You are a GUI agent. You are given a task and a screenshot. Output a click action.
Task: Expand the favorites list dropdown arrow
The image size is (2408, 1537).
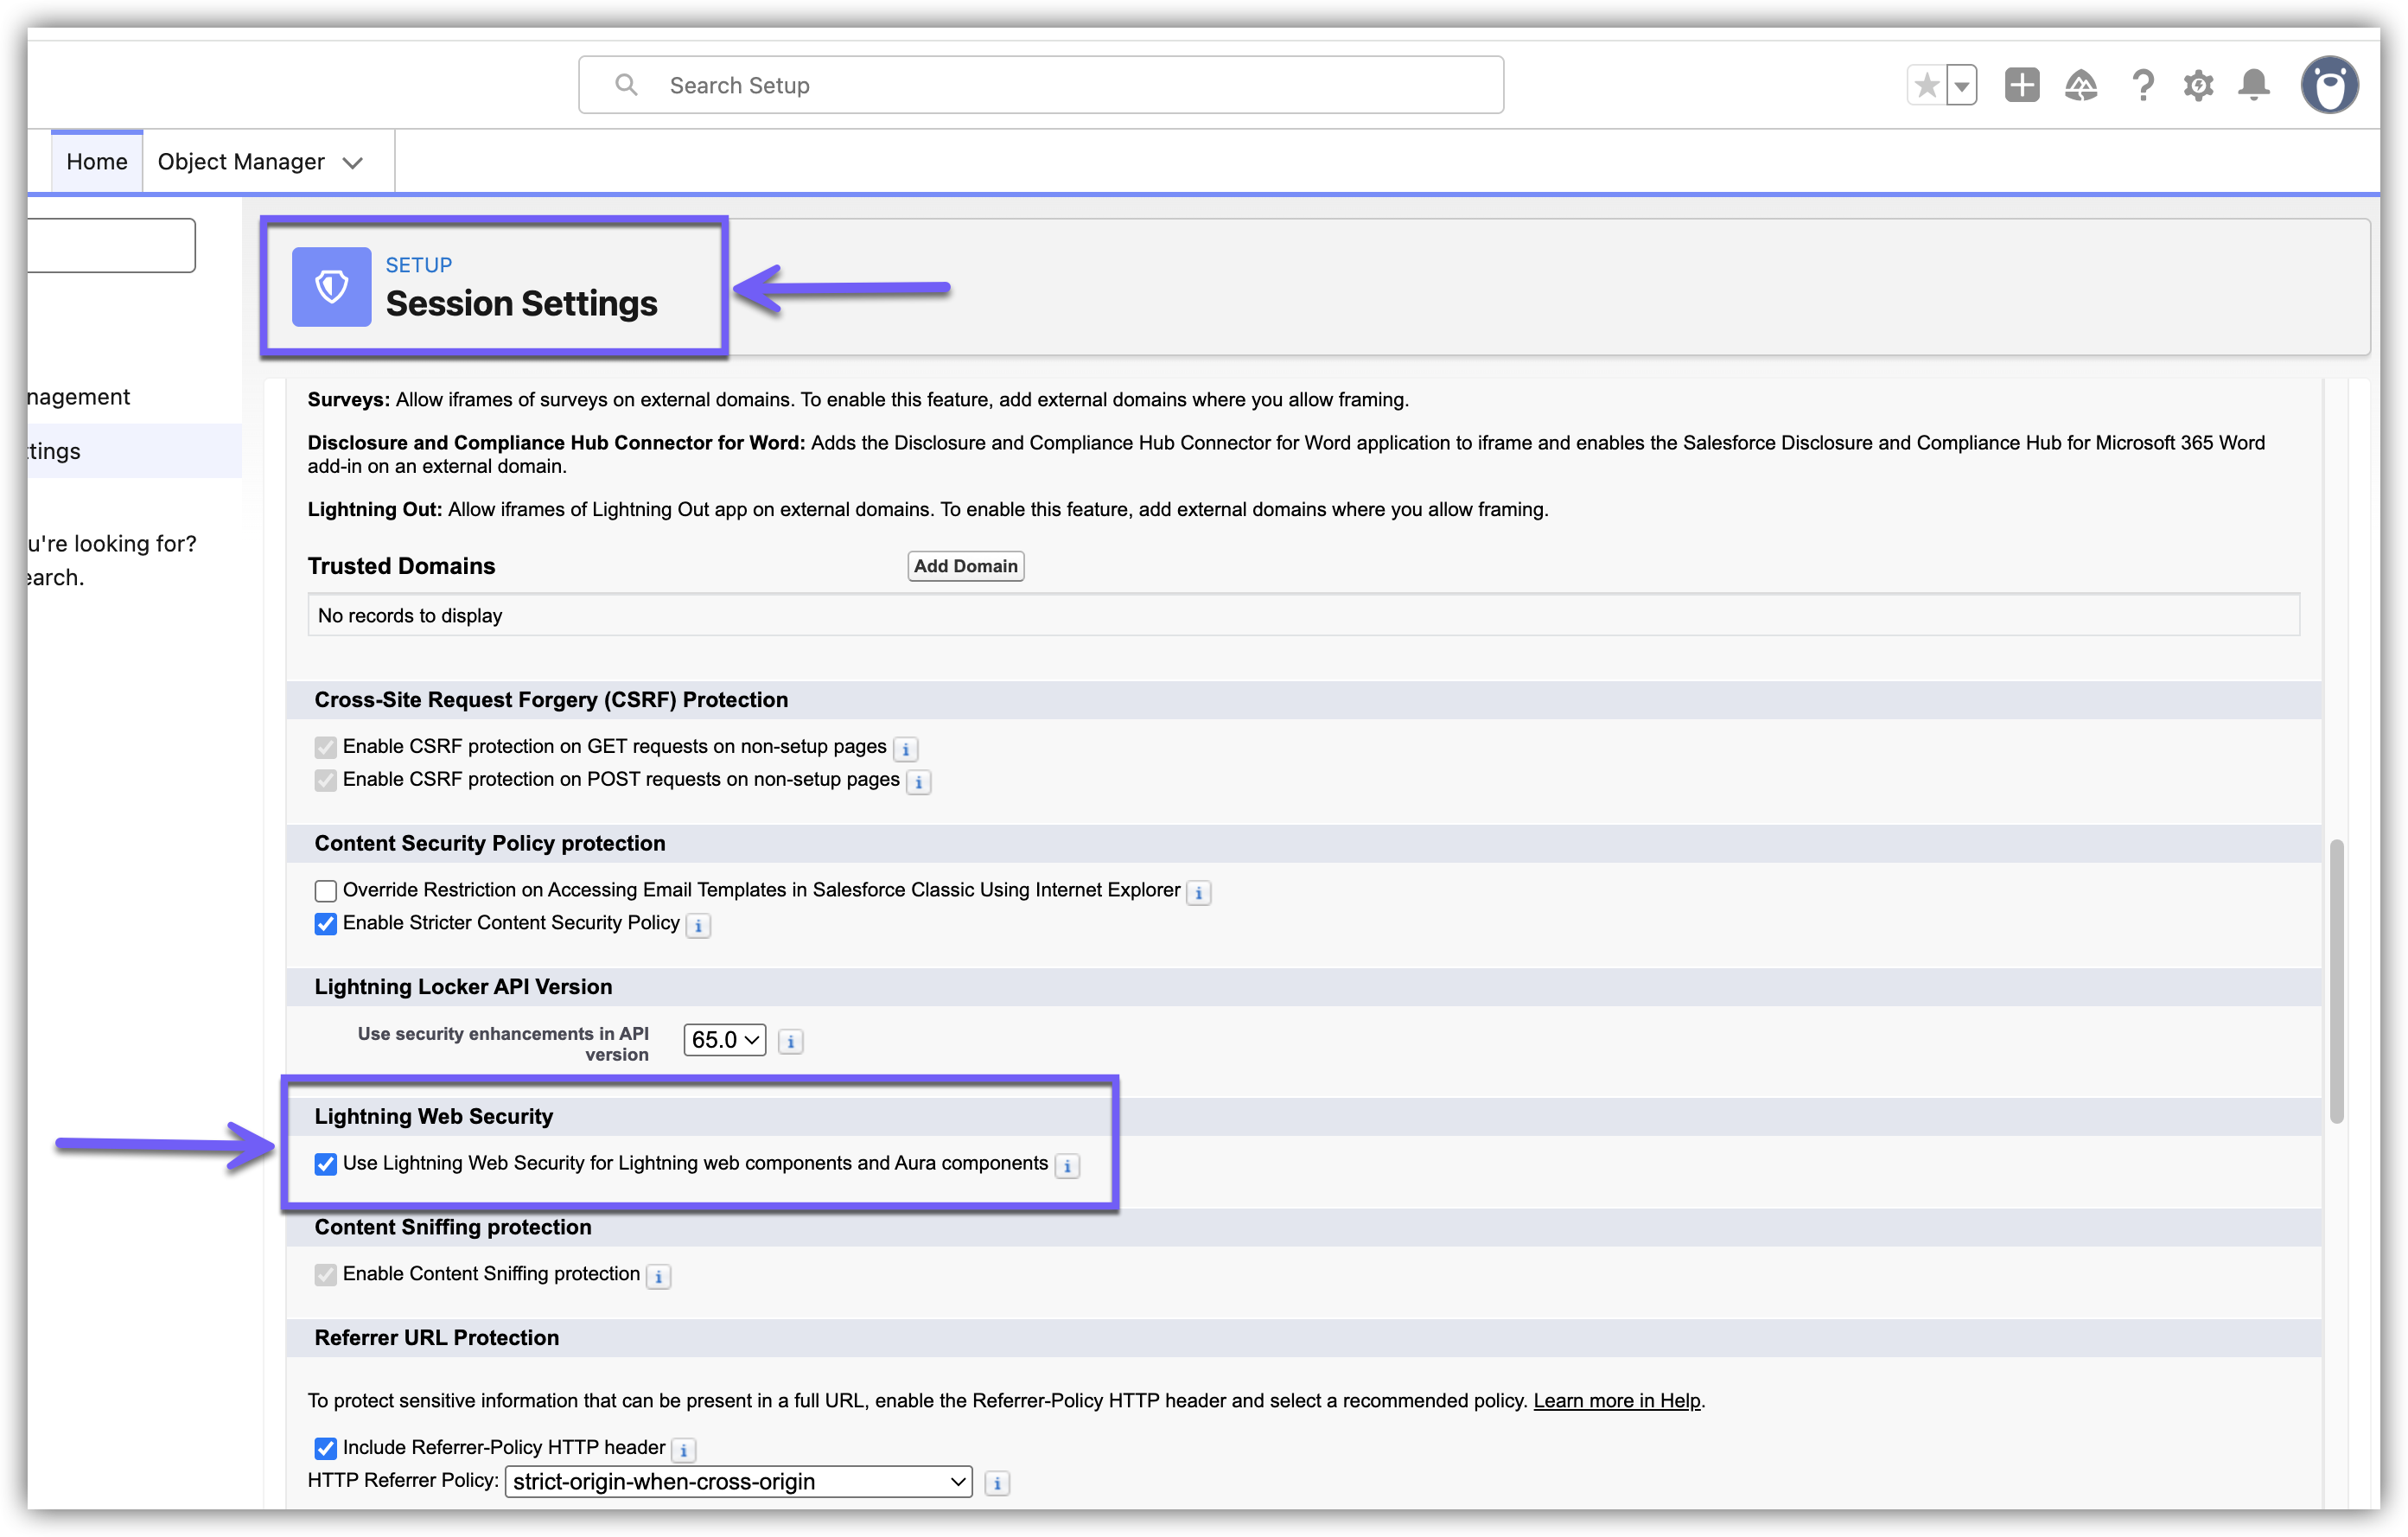(x=1962, y=85)
